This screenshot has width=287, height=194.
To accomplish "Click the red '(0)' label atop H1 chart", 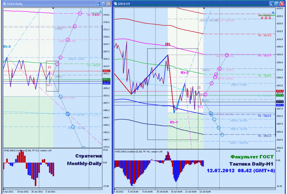I will (167, 44).
